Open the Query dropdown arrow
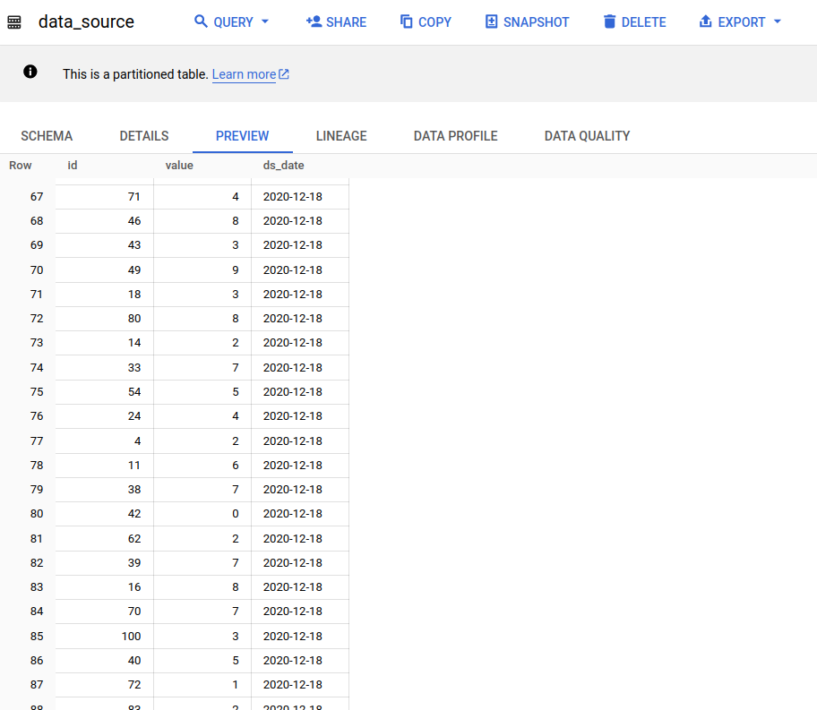This screenshot has height=710, width=817. [x=264, y=21]
